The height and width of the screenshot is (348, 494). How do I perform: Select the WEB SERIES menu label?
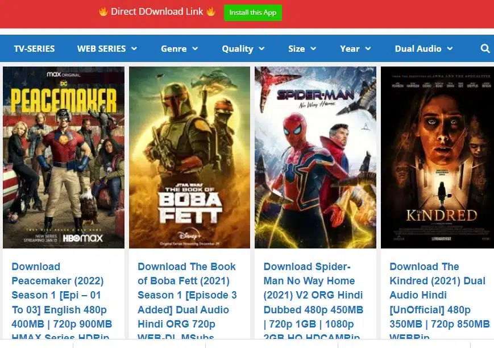tap(101, 48)
